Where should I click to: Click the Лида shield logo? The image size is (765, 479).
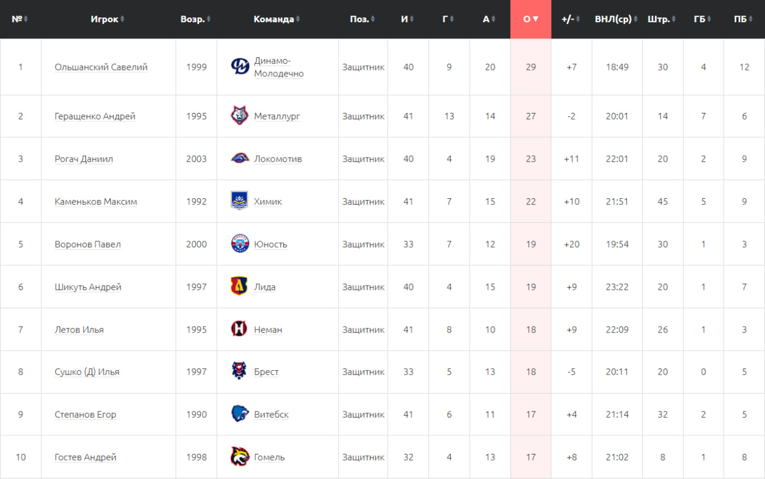point(240,287)
